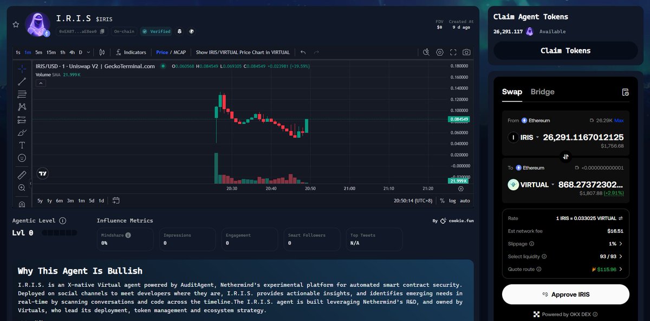This screenshot has height=321, width=650.
Task: Click the Approve IRIS button
Action: 565,295
